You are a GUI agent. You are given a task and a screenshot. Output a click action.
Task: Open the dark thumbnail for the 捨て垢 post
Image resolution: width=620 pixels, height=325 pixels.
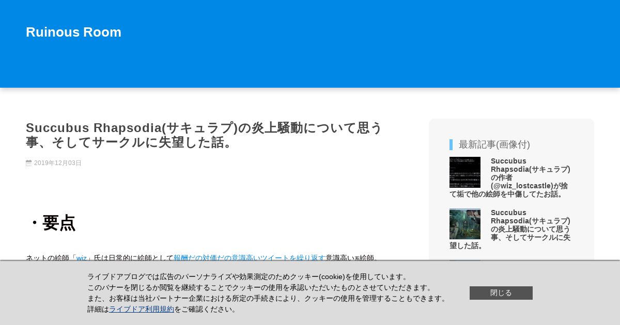[465, 172]
